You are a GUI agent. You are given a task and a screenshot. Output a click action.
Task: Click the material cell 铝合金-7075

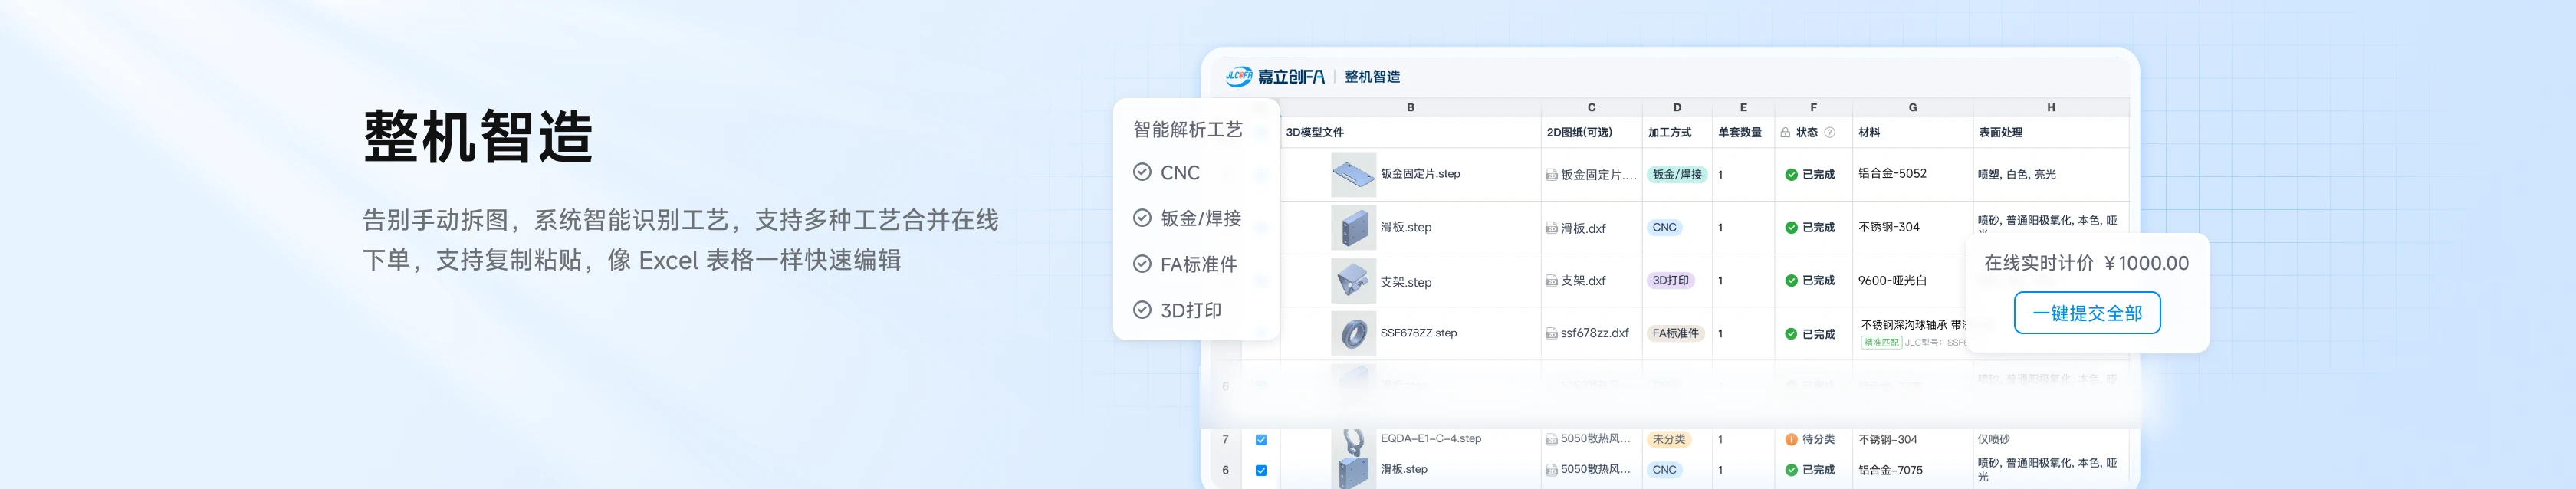tap(1890, 470)
